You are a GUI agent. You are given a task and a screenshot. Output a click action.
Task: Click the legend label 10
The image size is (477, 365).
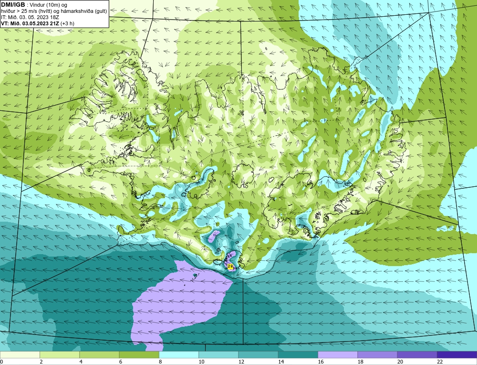(x=202, y=362)
